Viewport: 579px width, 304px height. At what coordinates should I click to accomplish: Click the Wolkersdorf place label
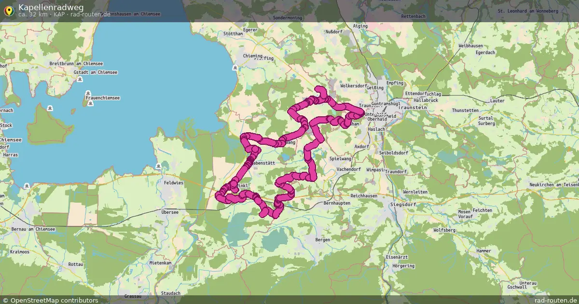click(354, 85)
